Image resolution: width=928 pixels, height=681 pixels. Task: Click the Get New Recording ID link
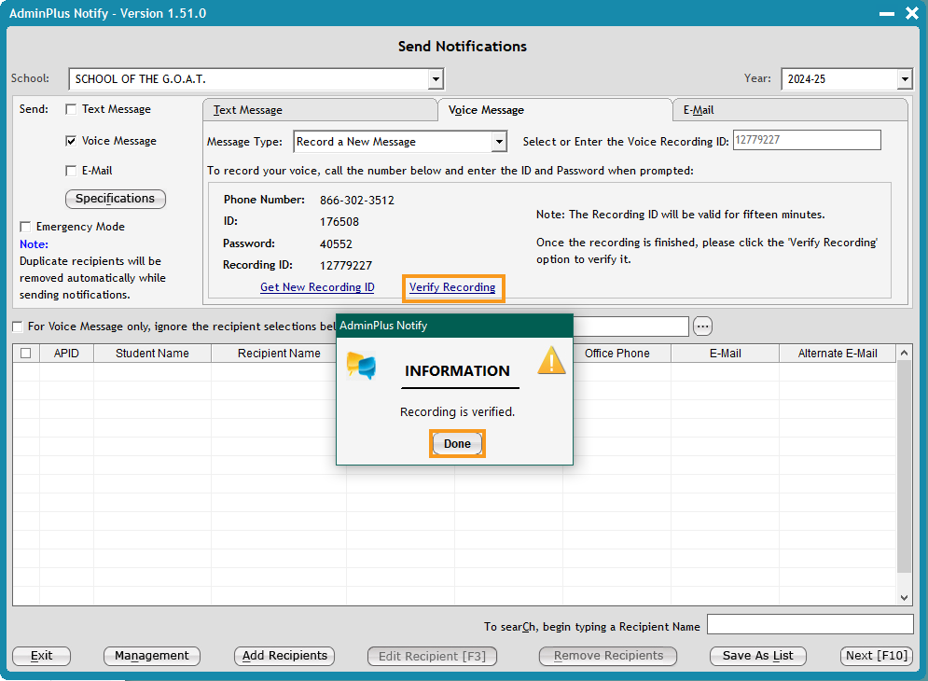coord(317,287)
